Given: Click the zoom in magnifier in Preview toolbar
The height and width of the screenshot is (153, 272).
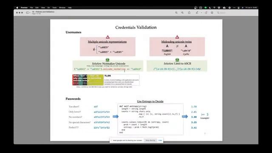Looking at the screenshot, I should 182,13.
